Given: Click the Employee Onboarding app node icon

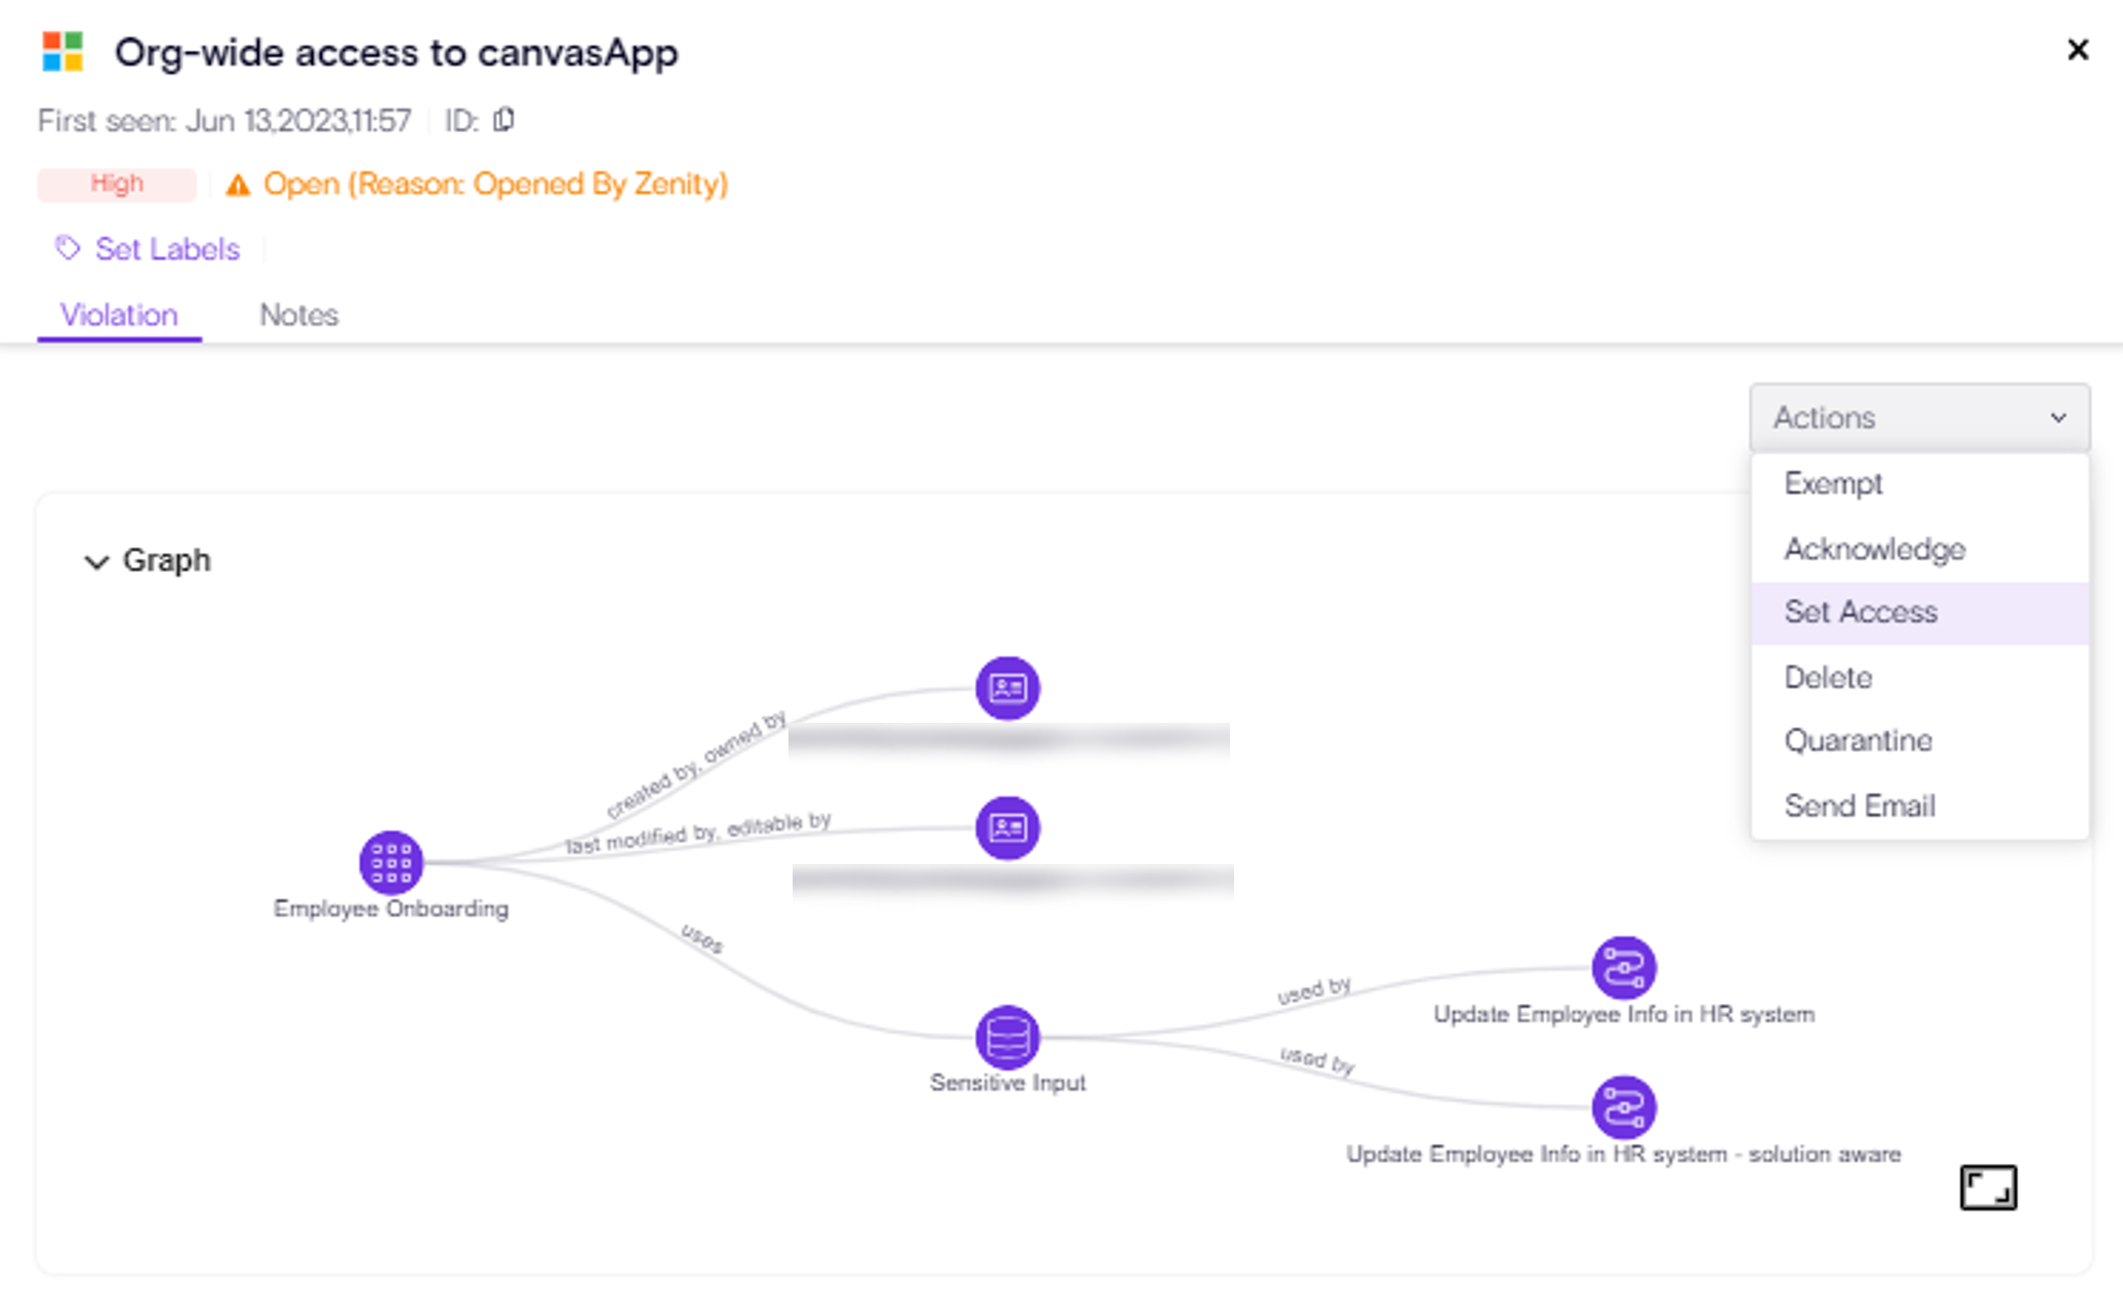Looking at the screenshot, I should point(391,862).
